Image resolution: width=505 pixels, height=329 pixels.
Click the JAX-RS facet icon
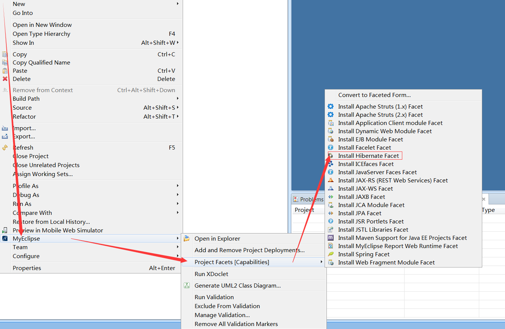click(331, 180)
